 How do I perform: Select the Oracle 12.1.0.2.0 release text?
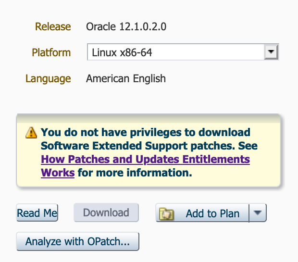(x=126, y=26)
